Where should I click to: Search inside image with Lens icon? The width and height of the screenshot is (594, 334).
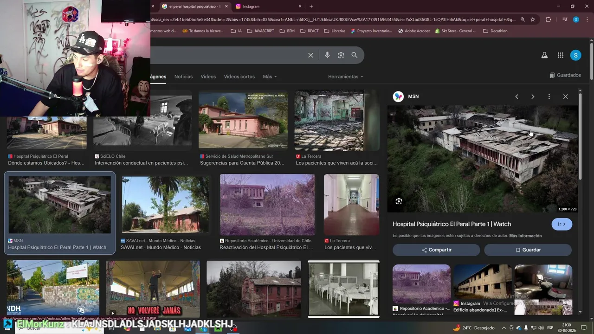point(399,201)
